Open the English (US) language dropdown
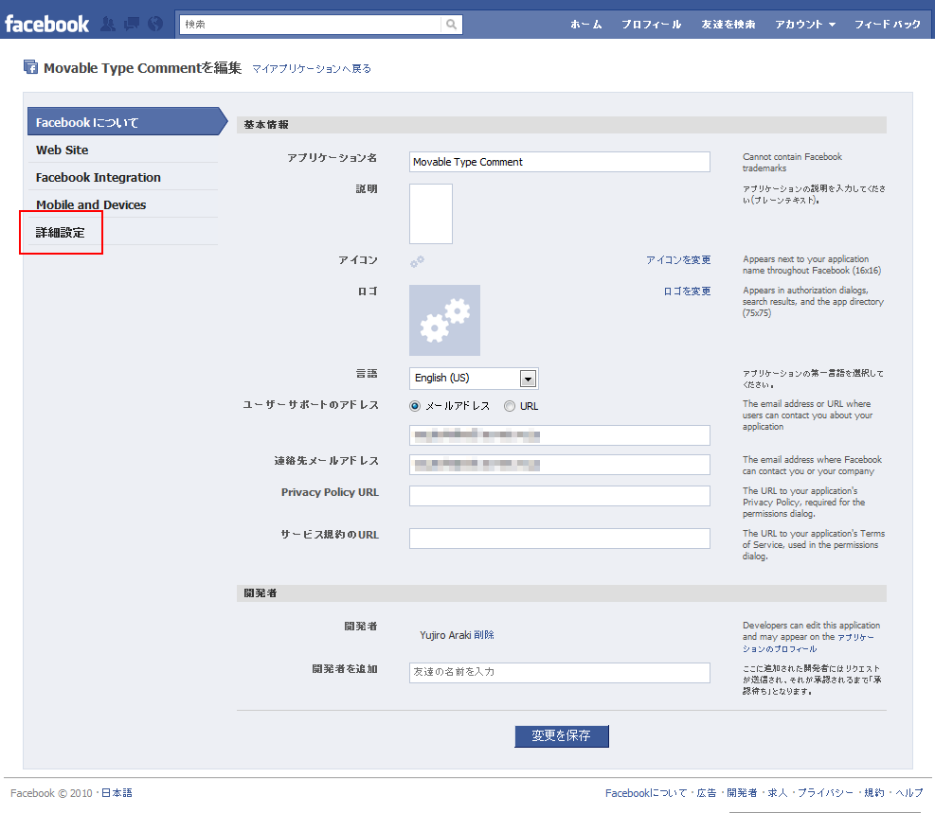935x813 pixels. [x=474, y=379]
